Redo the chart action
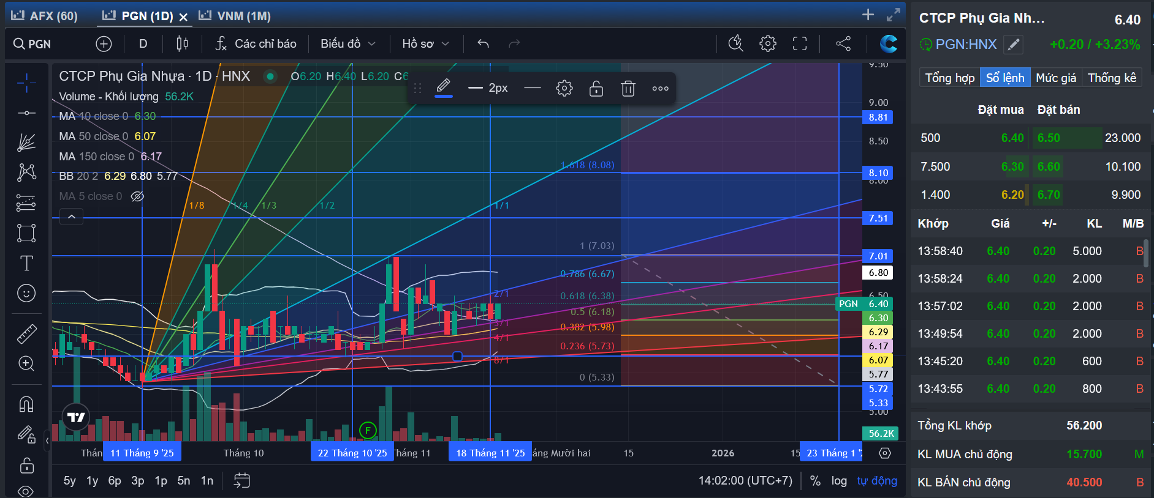Image resolution: width=1154 pixels, height=498 pixels. coord(514,44)
